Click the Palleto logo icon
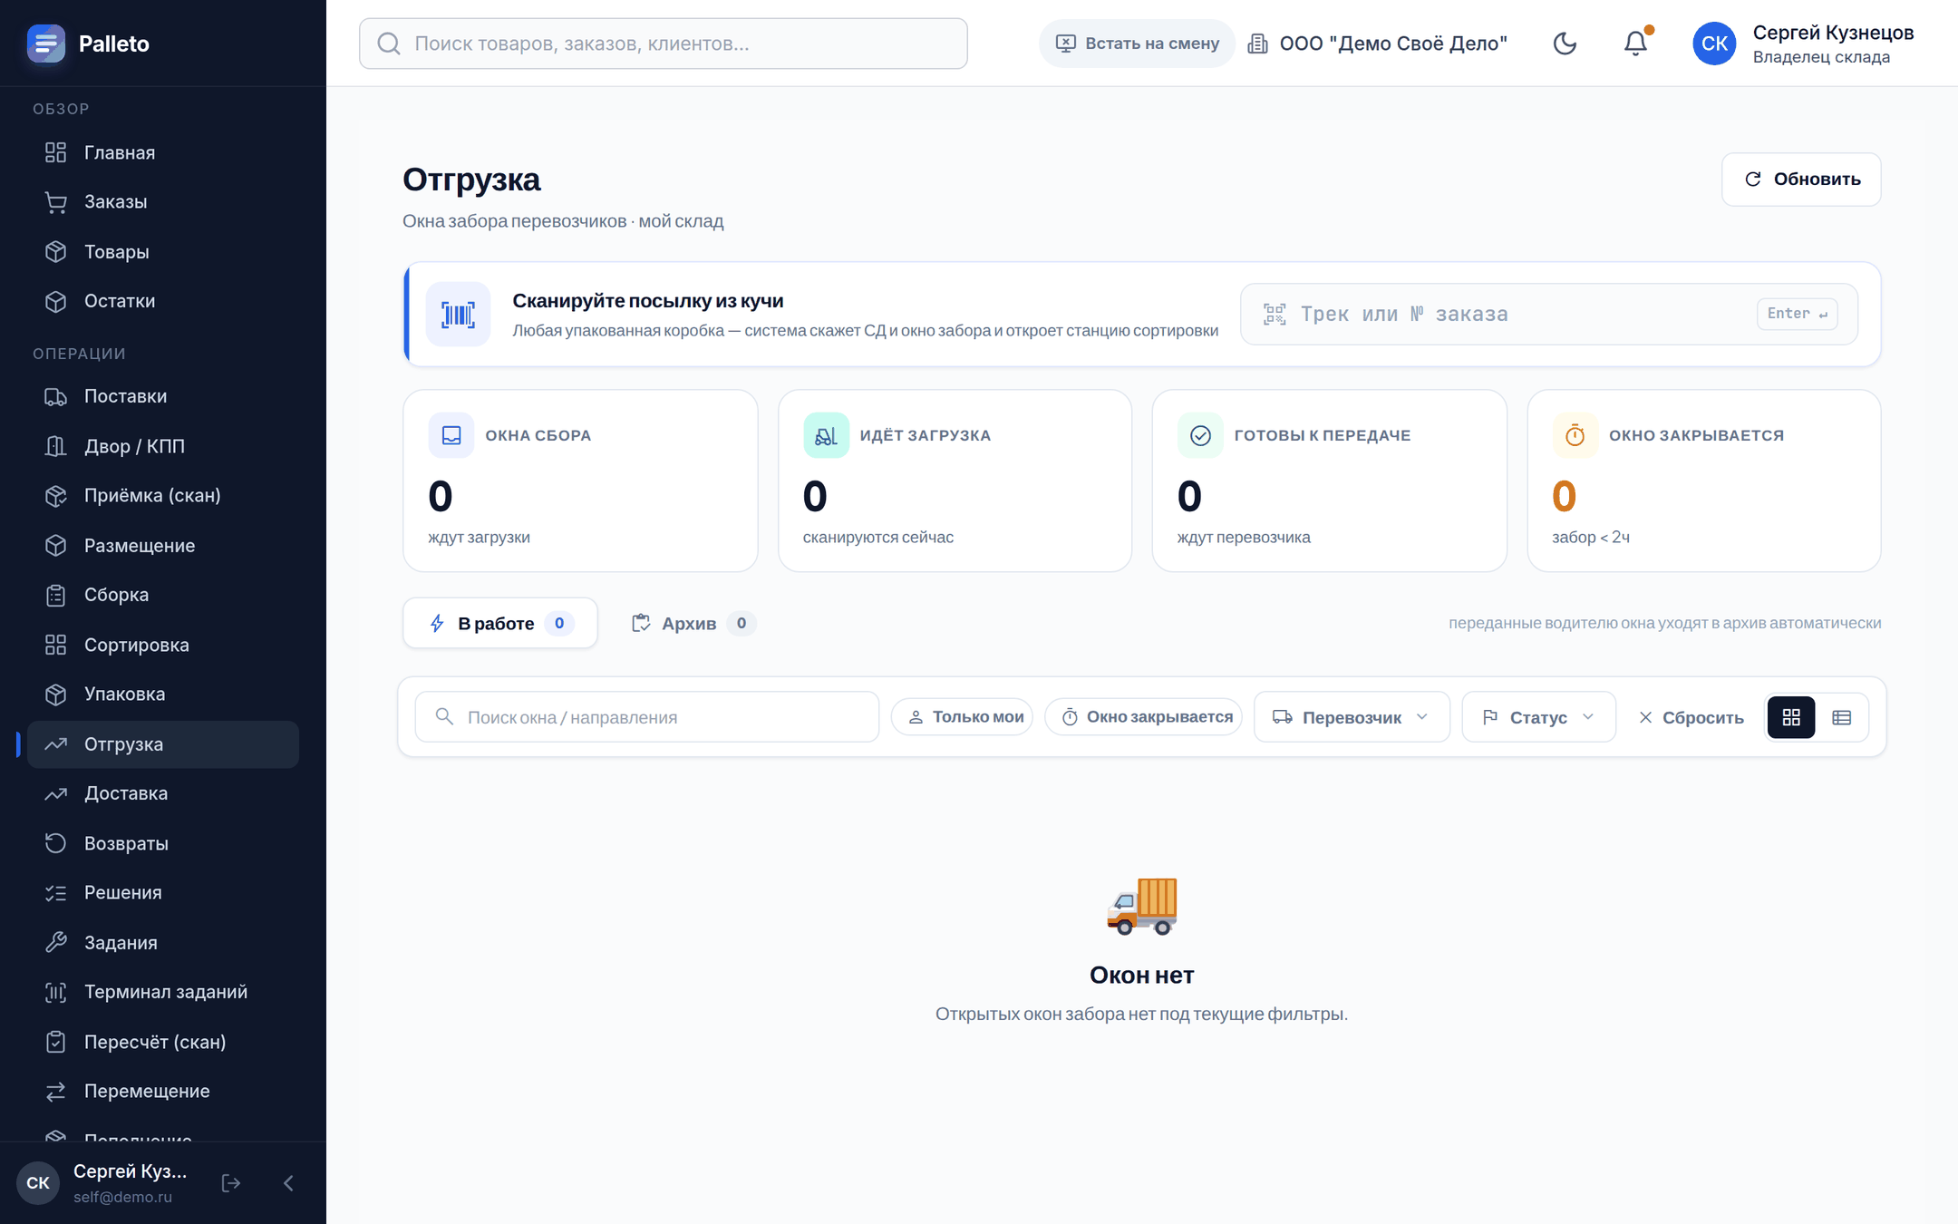Screen dimensions: 1958x1224 [46, 44]
